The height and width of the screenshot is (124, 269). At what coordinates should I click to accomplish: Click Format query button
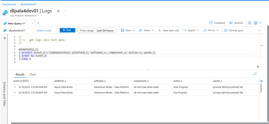234,30
